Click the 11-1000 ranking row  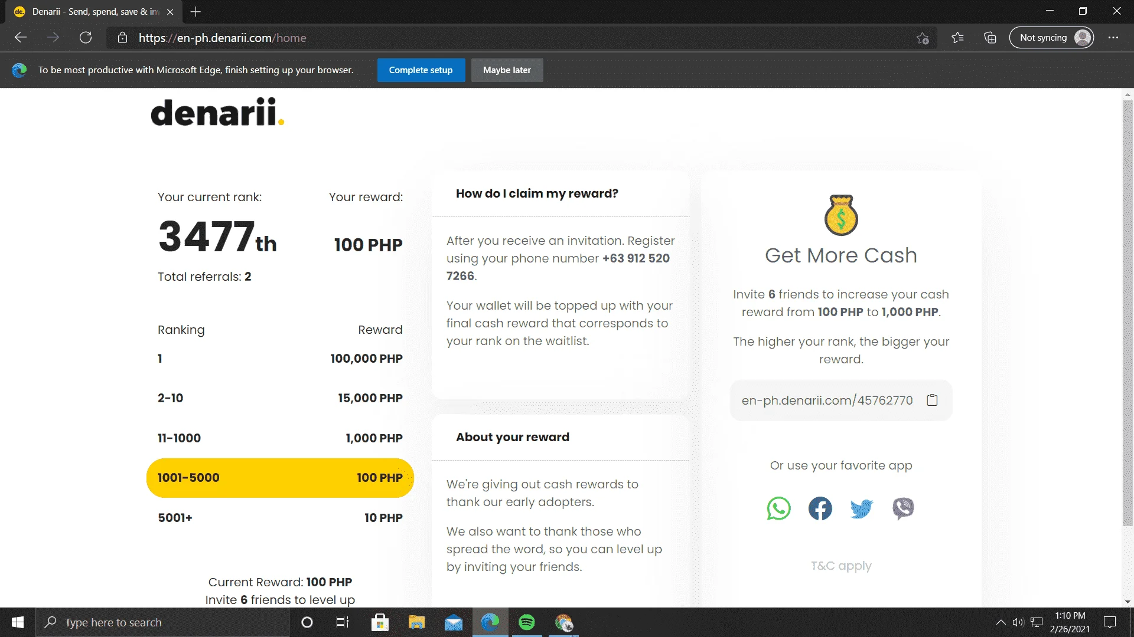tap(280, 438)
